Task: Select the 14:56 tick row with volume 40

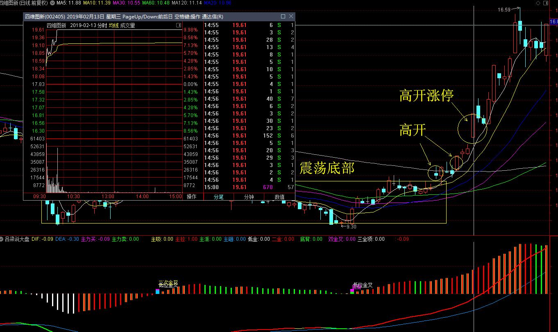Action: click(249, 99)
